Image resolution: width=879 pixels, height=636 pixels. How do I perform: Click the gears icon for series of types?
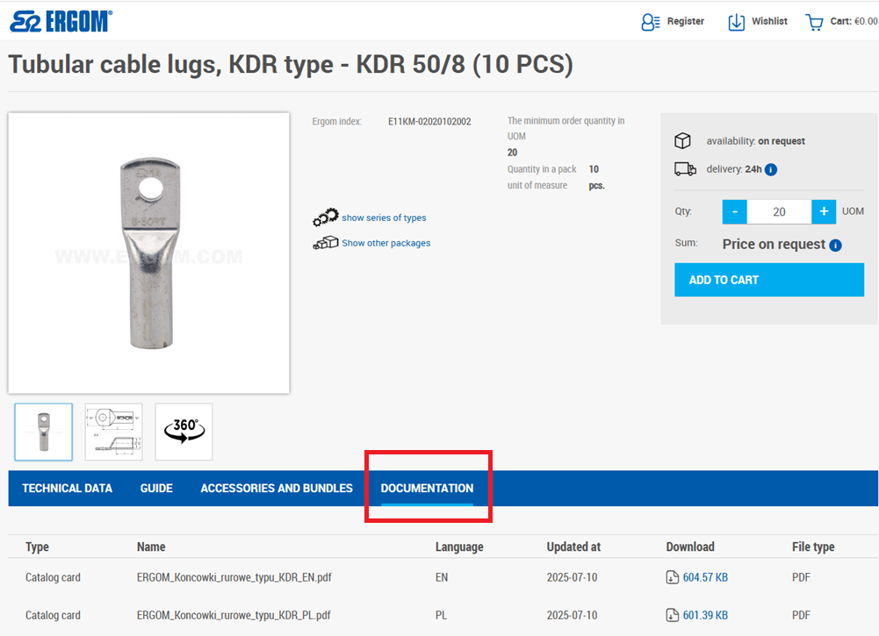pyautogui.click(x=325, y=218)
